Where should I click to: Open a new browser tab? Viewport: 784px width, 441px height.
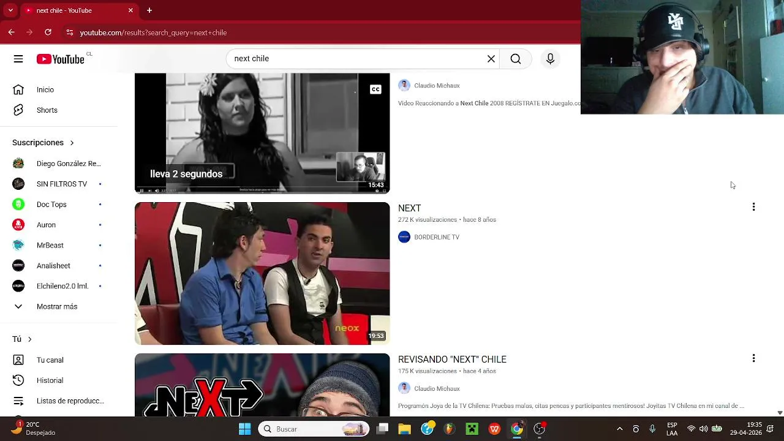pyautogui.click(x=149, y=10)
